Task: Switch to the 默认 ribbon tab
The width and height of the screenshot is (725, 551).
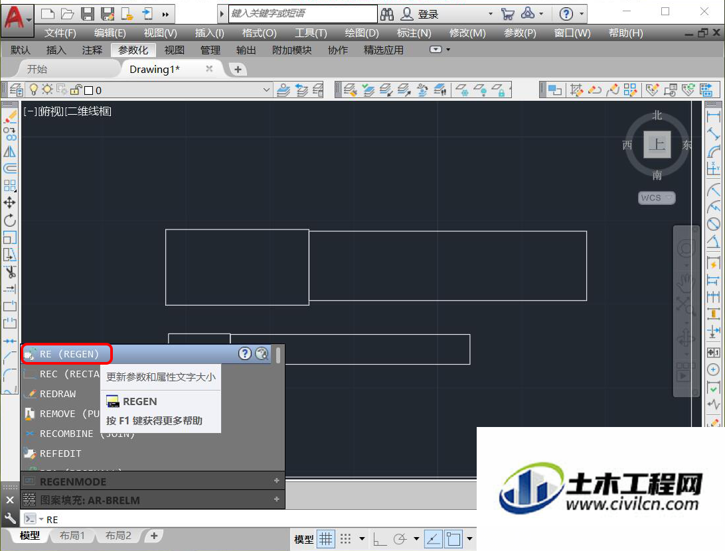Action: (21, 50)
